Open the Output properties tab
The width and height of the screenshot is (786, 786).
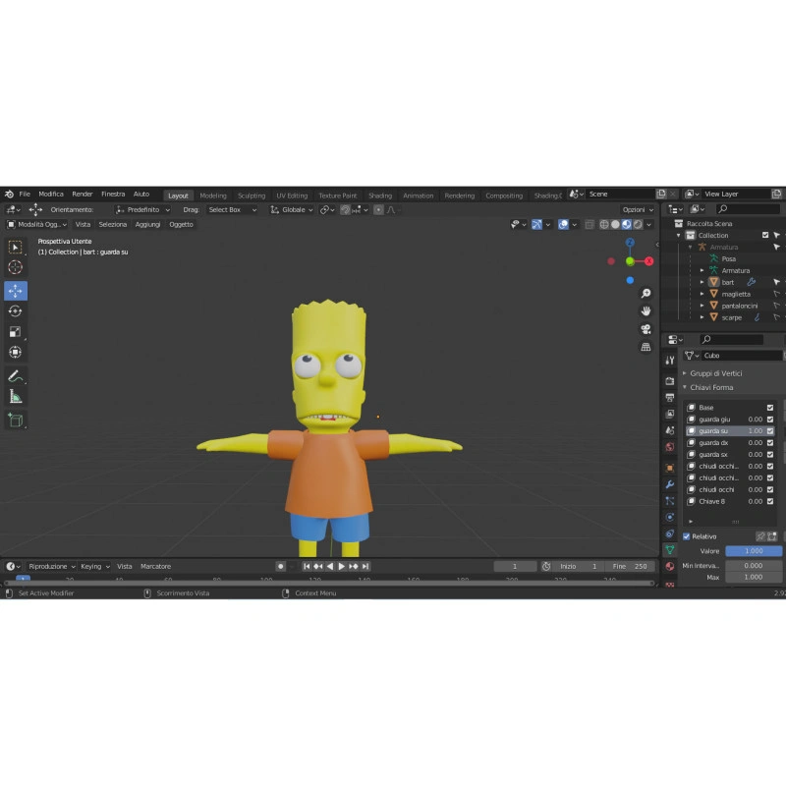click(x=670, y=398)
